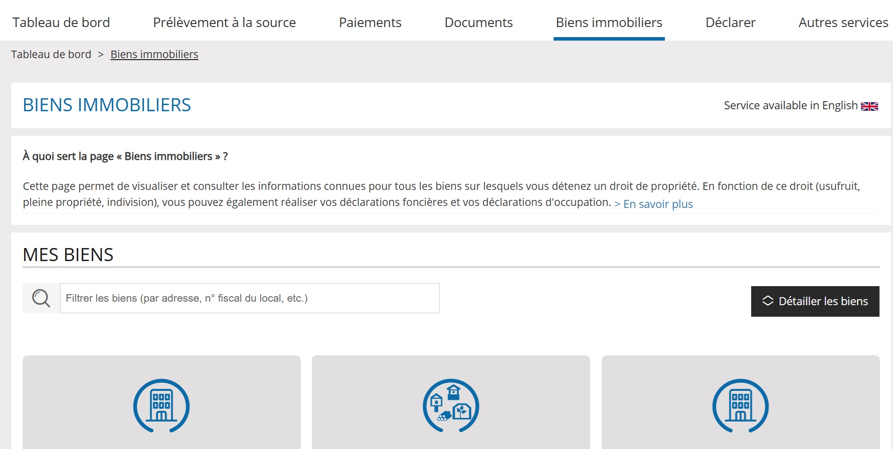Click the UK flag icon
893x449 pixels.
point(869,106)
